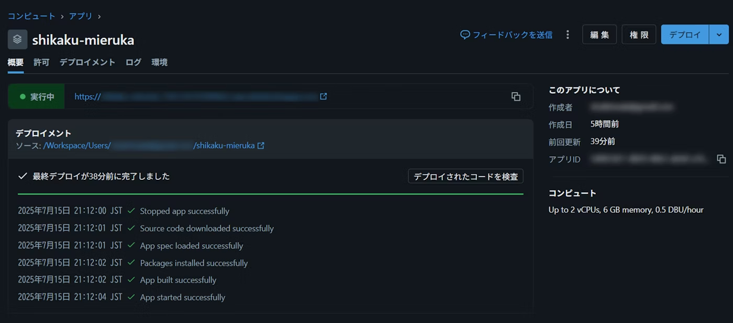Switch to the 概要 tab
Screen dimensions: 733x323
[16, 62]
